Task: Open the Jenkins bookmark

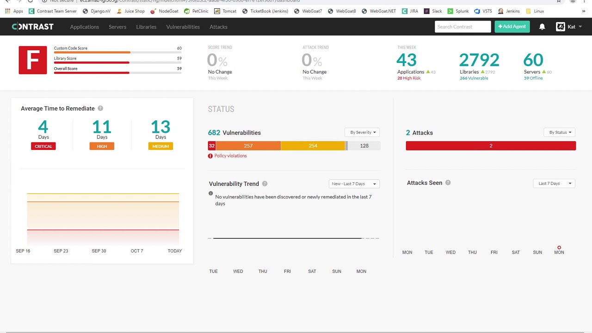Action: click(509, 11)
